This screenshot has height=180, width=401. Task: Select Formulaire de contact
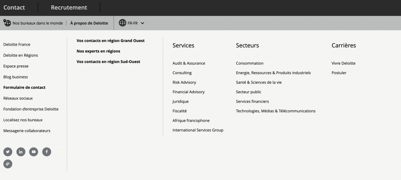(24, 87)
